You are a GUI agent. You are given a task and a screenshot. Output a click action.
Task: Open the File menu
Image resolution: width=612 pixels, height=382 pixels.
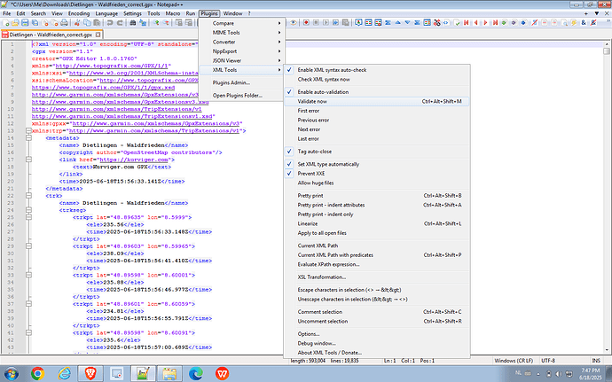[x=6, y=13]
